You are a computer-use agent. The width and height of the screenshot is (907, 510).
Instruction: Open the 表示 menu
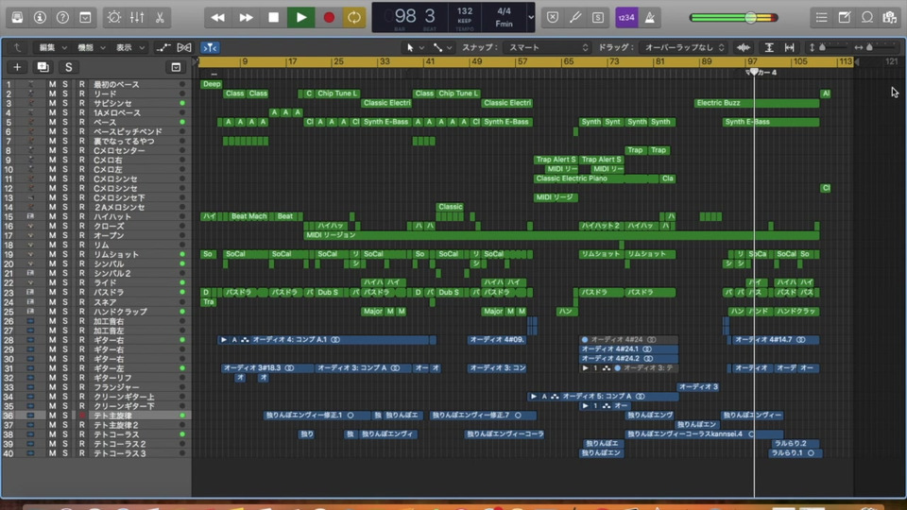(x=129, y=47)
